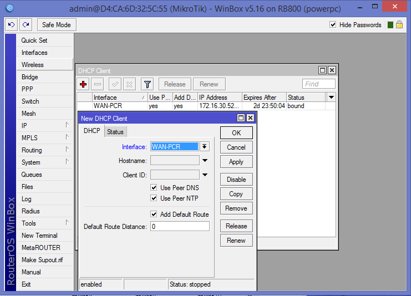
Task: Close the DHCP Client list window
Action: tap(332, 70)
